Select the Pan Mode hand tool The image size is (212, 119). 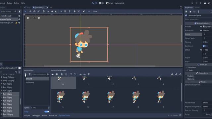pyautogui.click(x=52, y=12)
